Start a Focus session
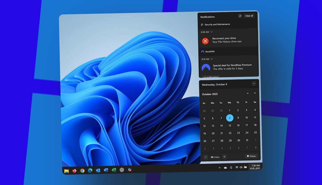Viewport: 322px width, 185px height. coord(251,156)
